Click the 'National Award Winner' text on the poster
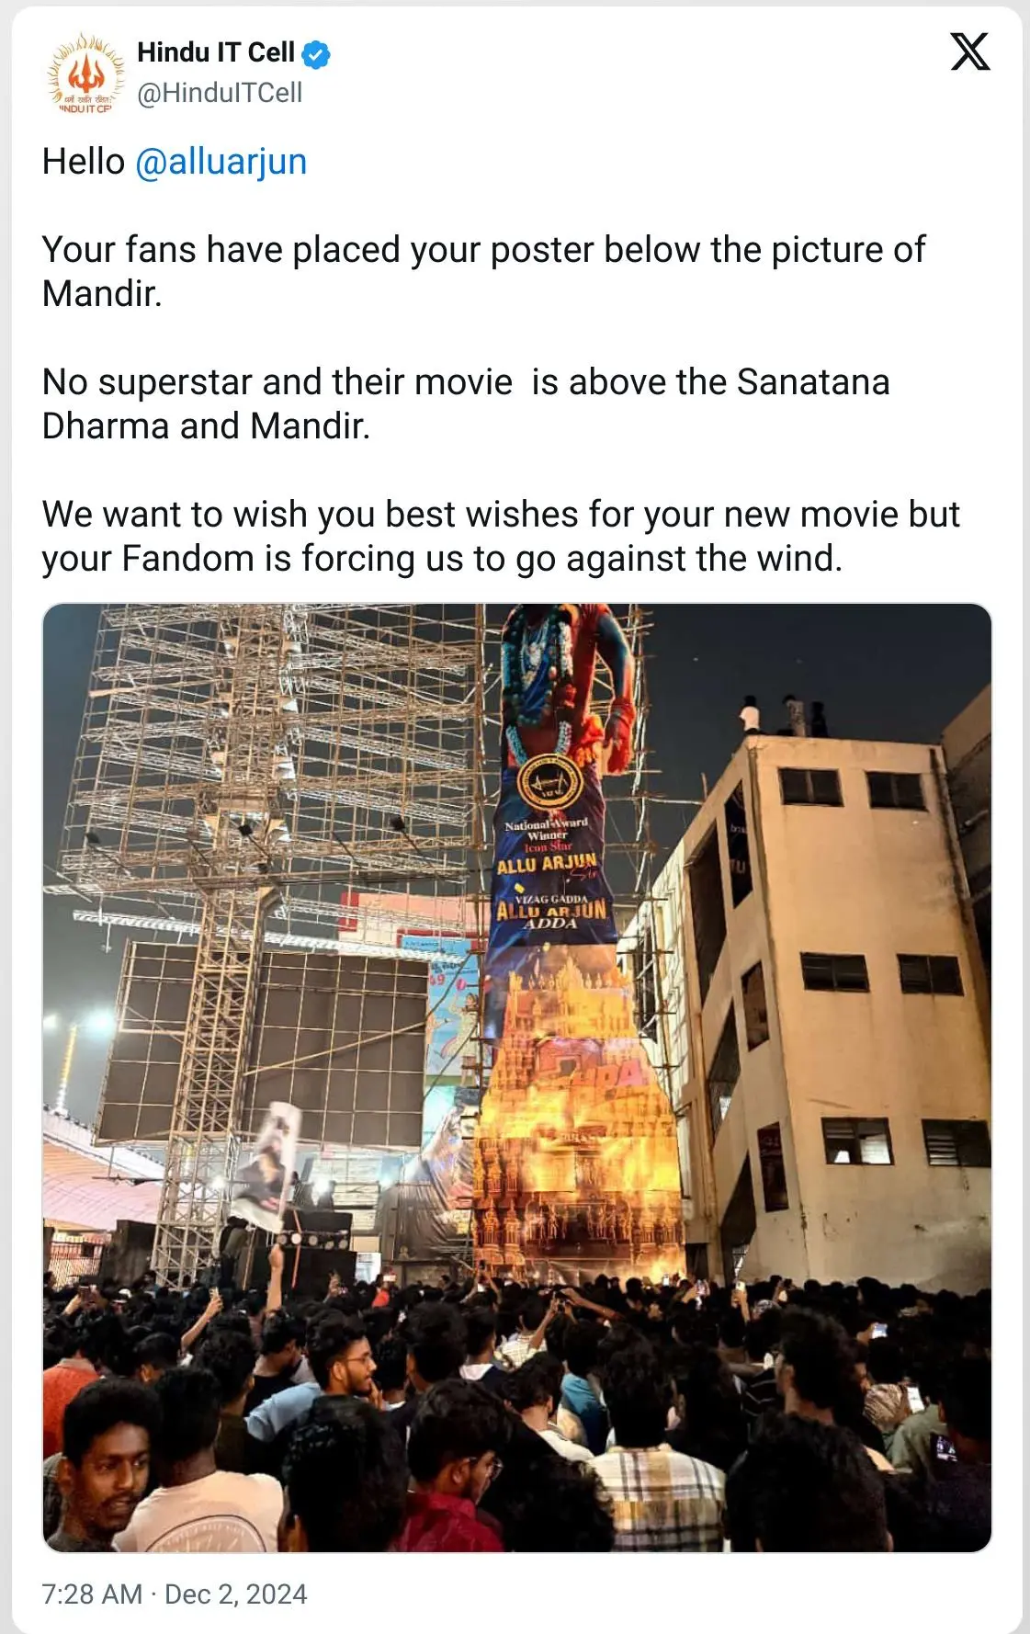This screenshot has height=1634, width=1030. pos(547,829)
